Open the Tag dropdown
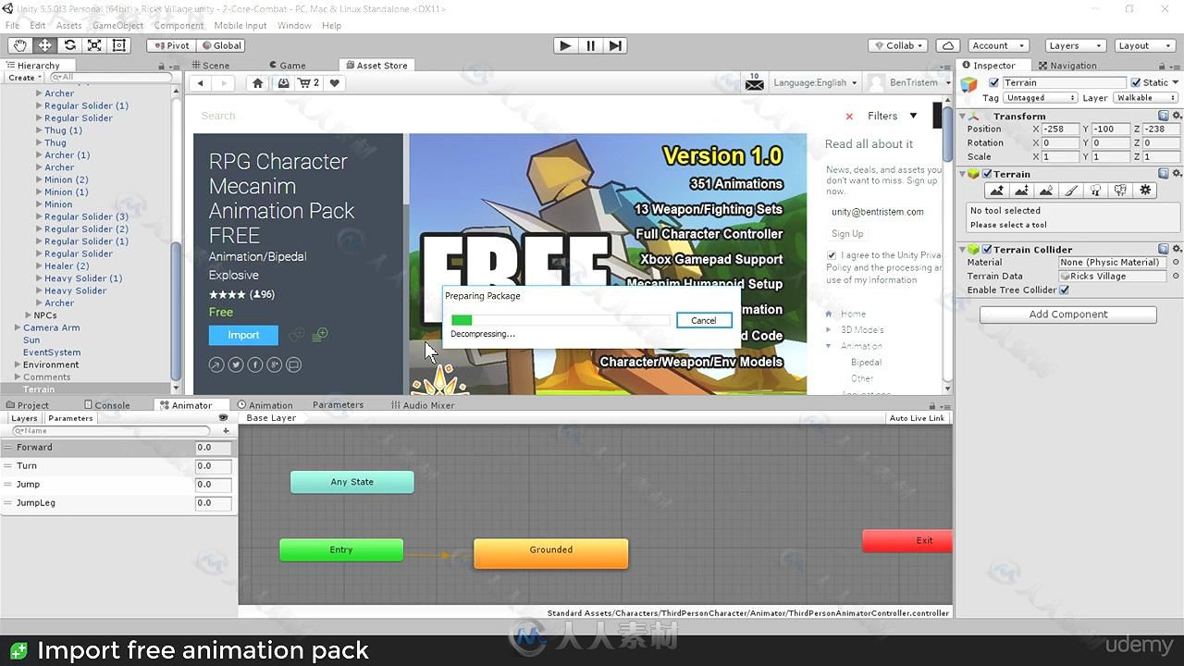Screen dimensions: 1184x666 1042,98
